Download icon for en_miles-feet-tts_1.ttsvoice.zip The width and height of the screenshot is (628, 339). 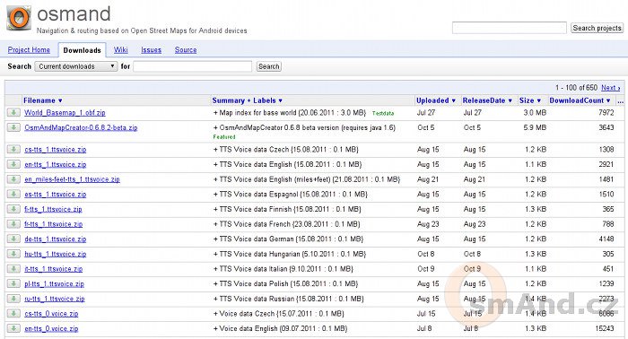pyautogui.click(x=13, y=179)
